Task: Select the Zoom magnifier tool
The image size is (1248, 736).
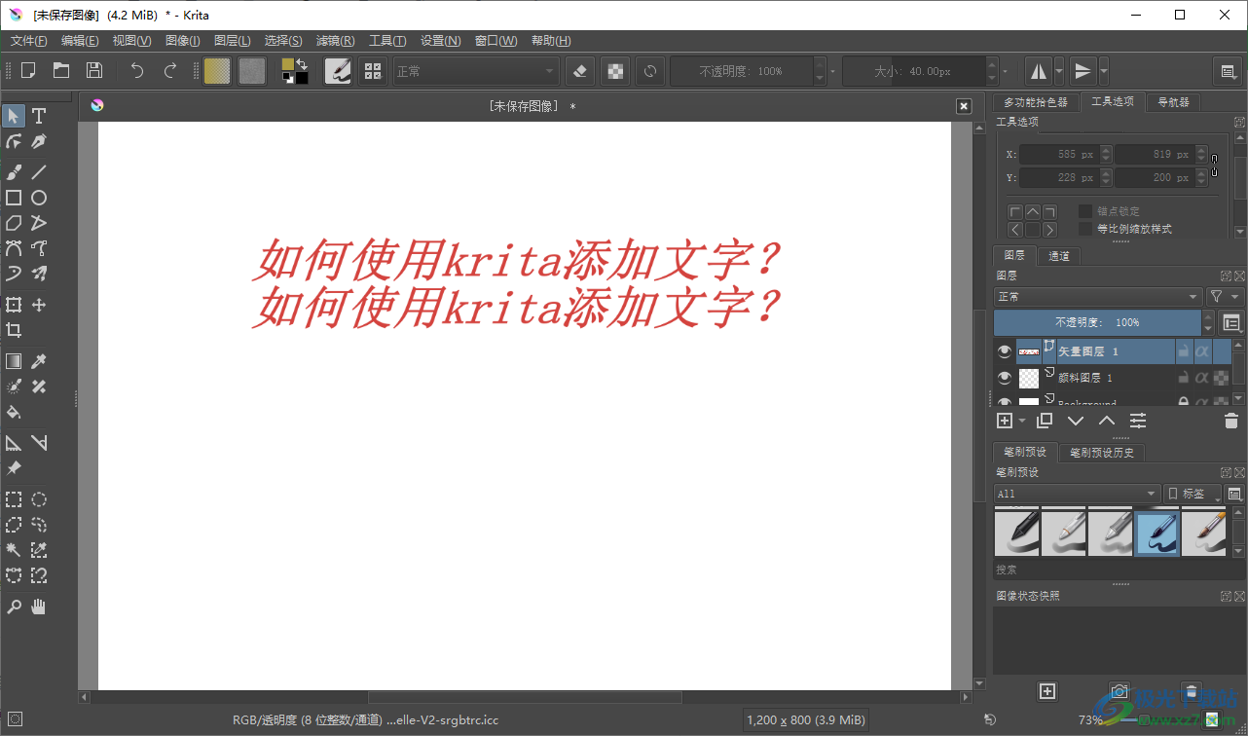Action: [x=14, y=607]
